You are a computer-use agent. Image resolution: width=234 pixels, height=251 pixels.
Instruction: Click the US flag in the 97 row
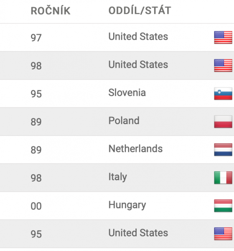point(223,37)
